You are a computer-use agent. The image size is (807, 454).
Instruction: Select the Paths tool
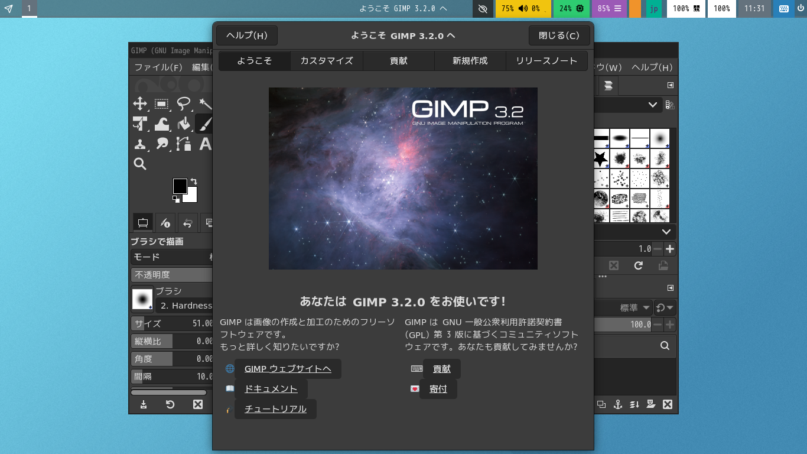click(x=184, y=144)
